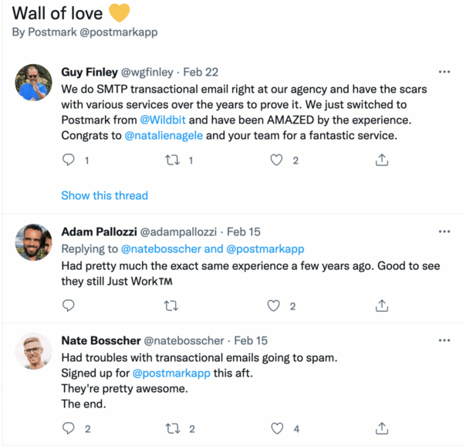Image resolution: width=463 pixels, height=446 pixels.
Task: Share Adam Pallozzi's tweet
Action: [x=382, y=306]
